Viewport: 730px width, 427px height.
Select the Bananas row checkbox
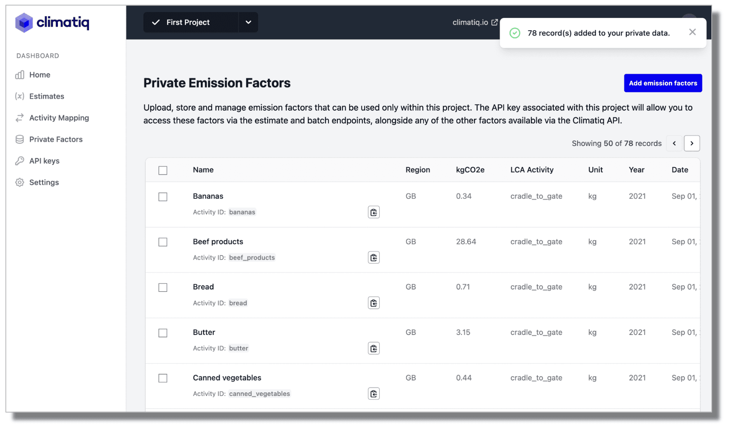pyautogui.click(x=163, y=197)
